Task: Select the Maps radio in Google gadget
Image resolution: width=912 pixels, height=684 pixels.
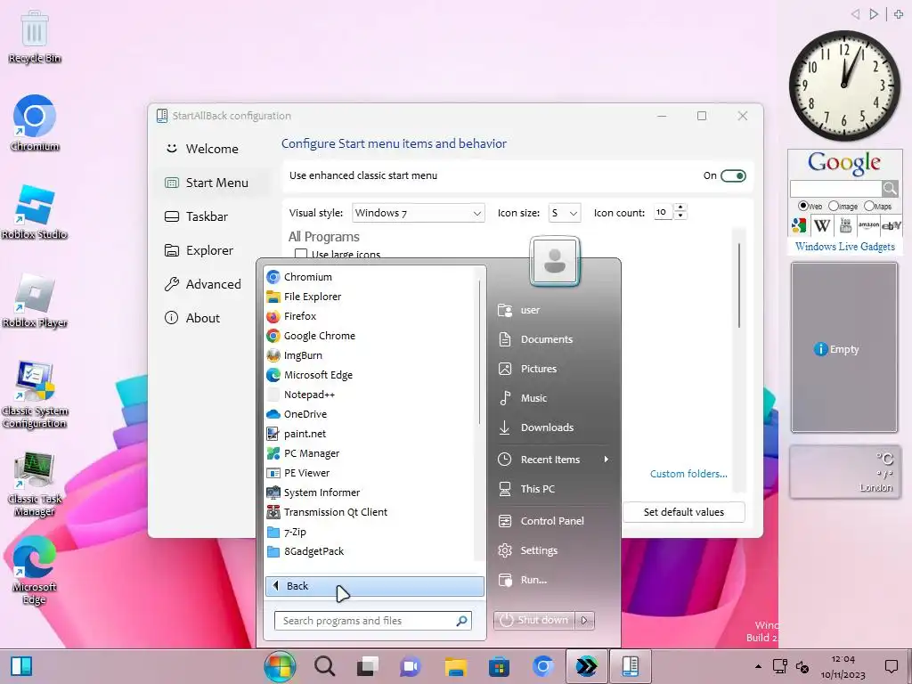Action: coord(869,206)
